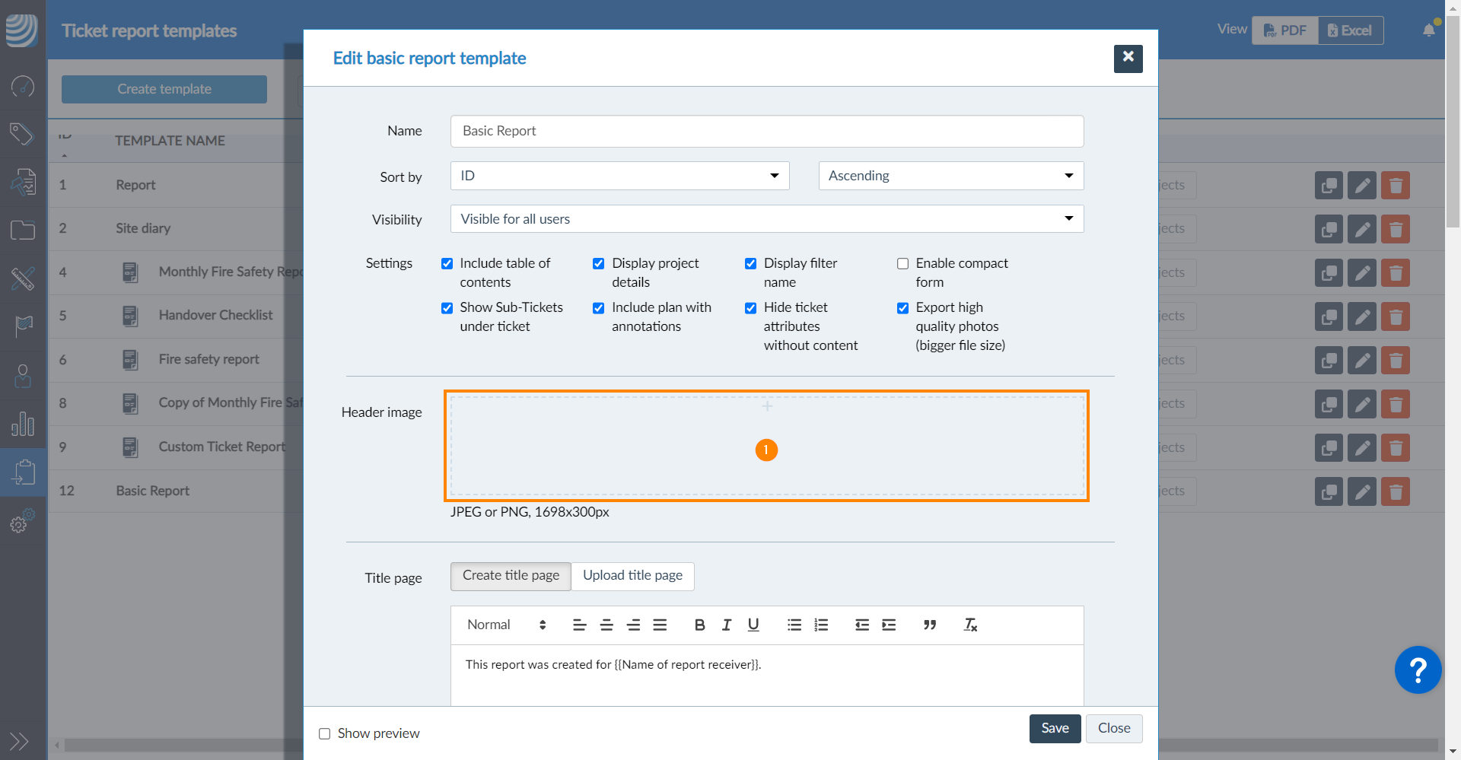Switch to the Upload title page tab
1461x760 pixels.
click(x=632, y=576)
